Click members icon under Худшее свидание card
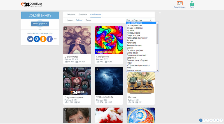The height and width of the screenshot is (124, 224). [x=66, y=102]
